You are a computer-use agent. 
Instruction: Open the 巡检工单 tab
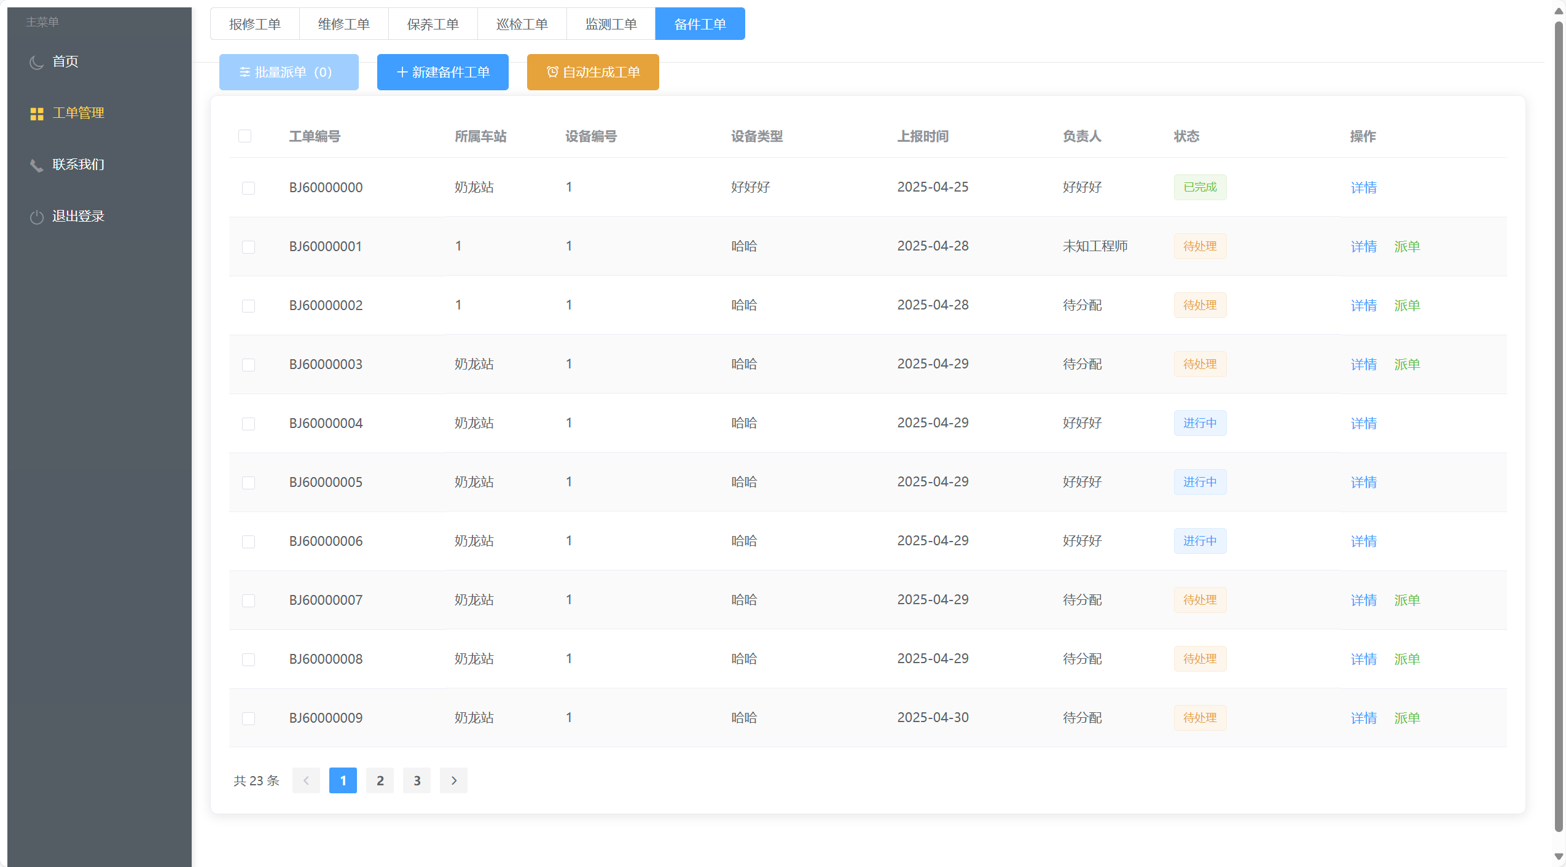(522, 24)
